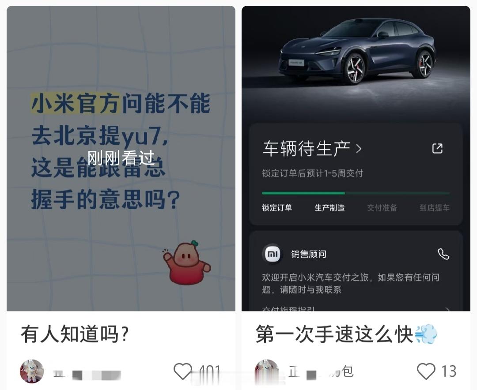Like the 第一次手速这么快 post with heart
Viewport: 477px width, 390px height.
[426, 371]
